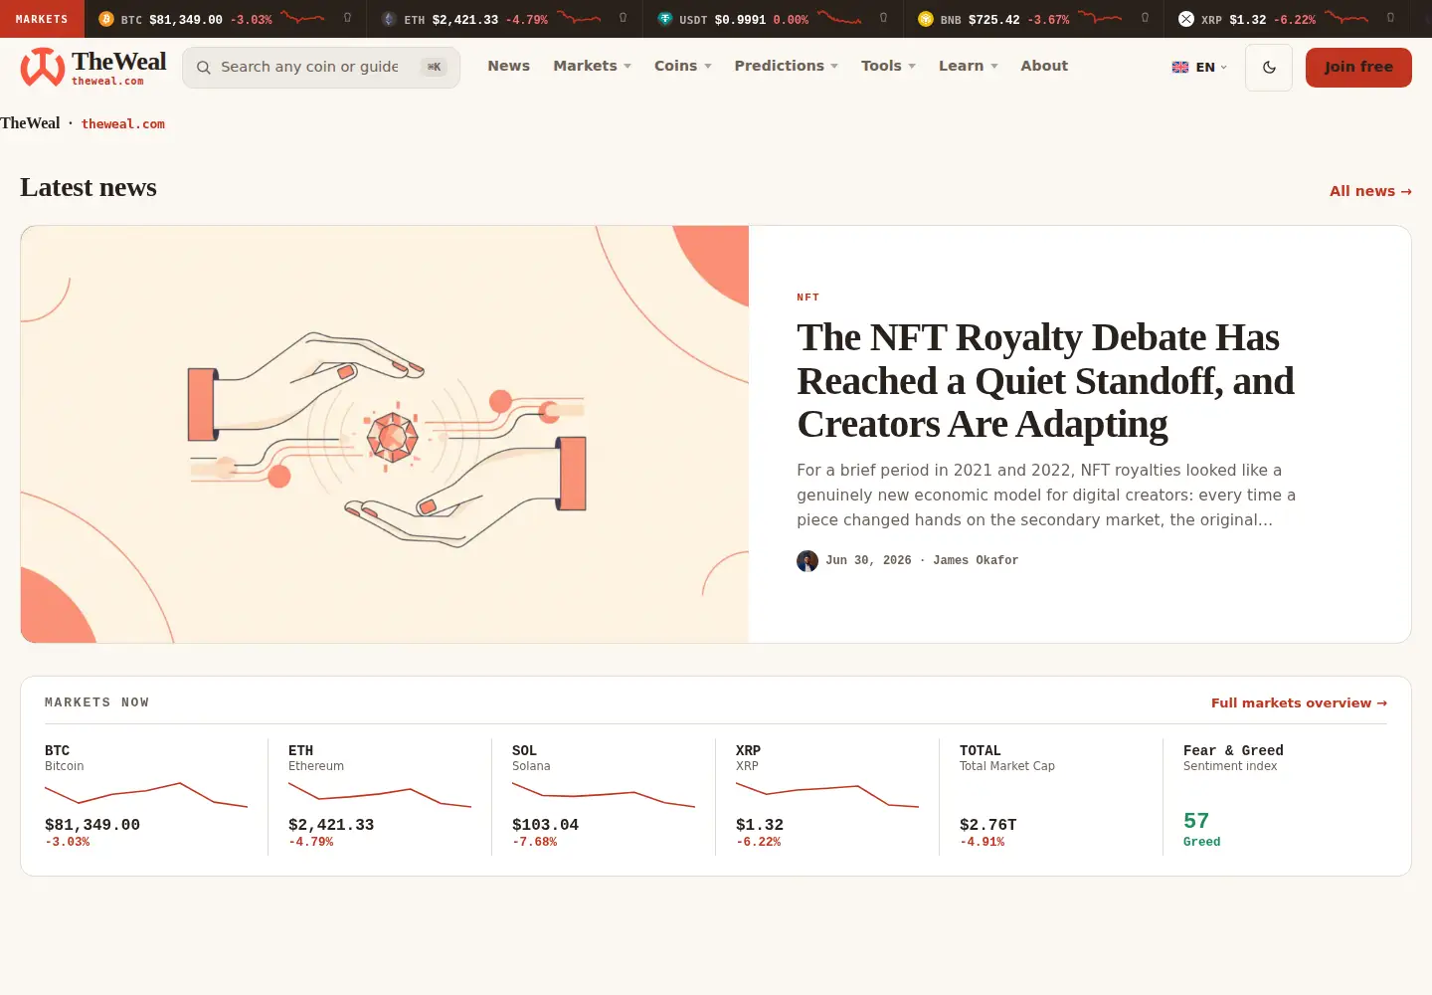Open the EN language selector
Image resolution: width=1432 pixels, height=995 pixels.
point(1200,68)
